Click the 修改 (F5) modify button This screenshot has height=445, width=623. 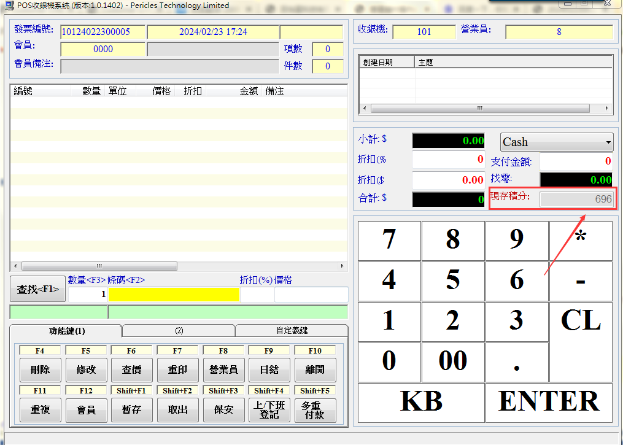tap(86, 370)
